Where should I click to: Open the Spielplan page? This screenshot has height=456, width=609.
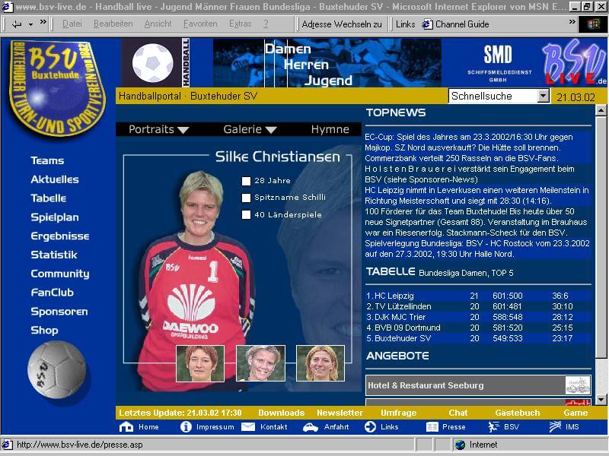tap(55, 217)
